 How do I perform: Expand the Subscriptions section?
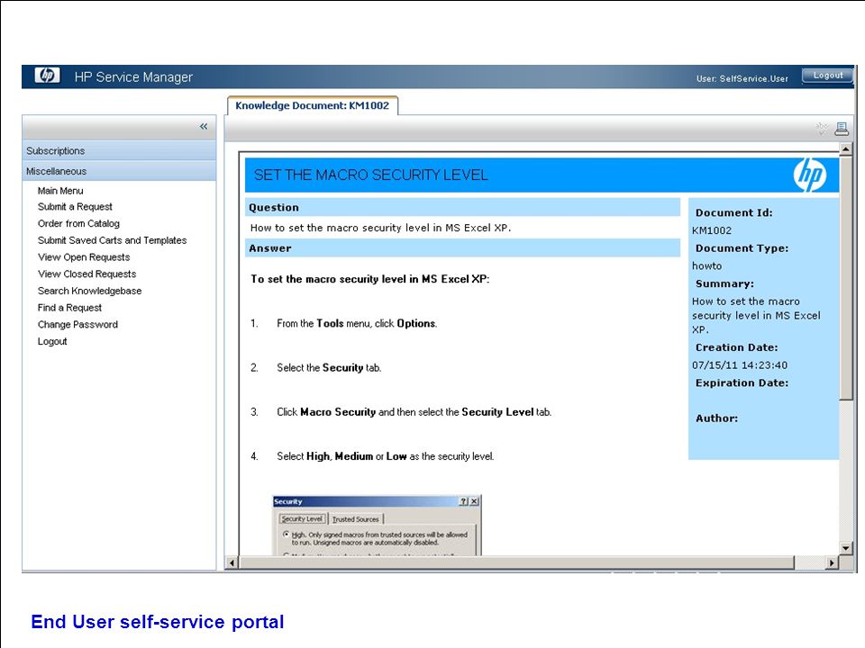(x=119, y=150)
